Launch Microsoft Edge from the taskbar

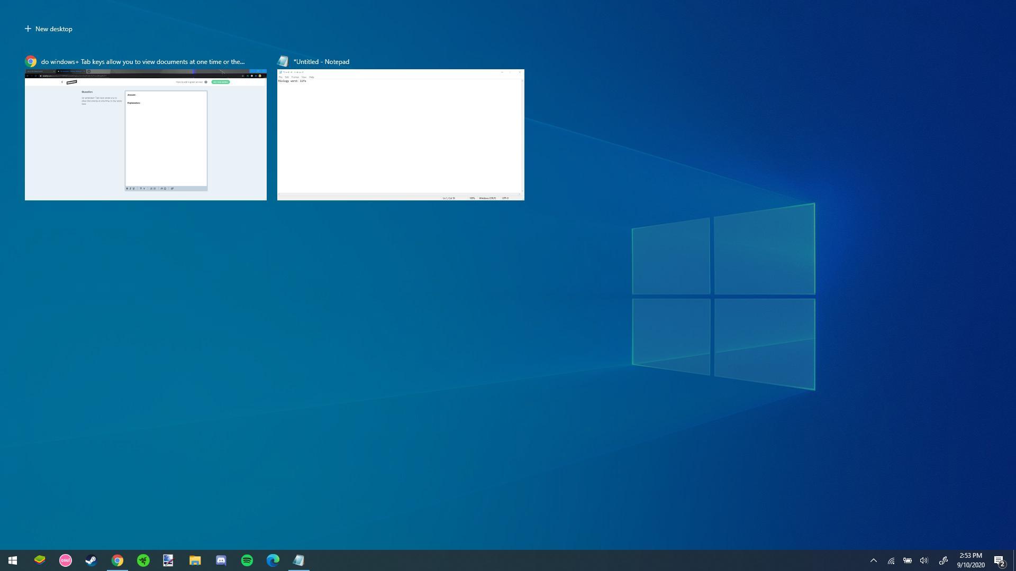point(273,560)
